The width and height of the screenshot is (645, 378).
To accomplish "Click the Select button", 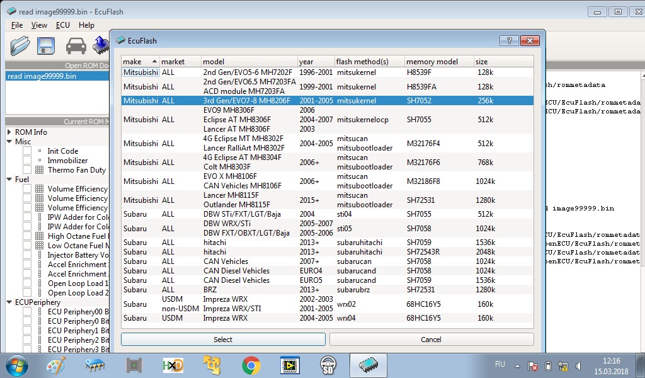I will (223, 340).
